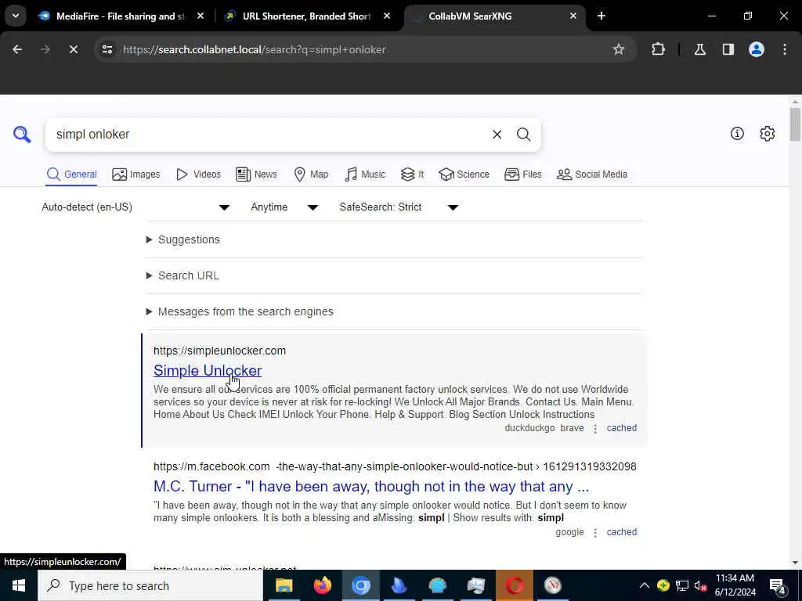
Task: Select the Files search category
Action: 522,175
